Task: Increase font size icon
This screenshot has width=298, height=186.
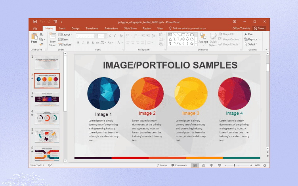Action: (x=110, y=36)
